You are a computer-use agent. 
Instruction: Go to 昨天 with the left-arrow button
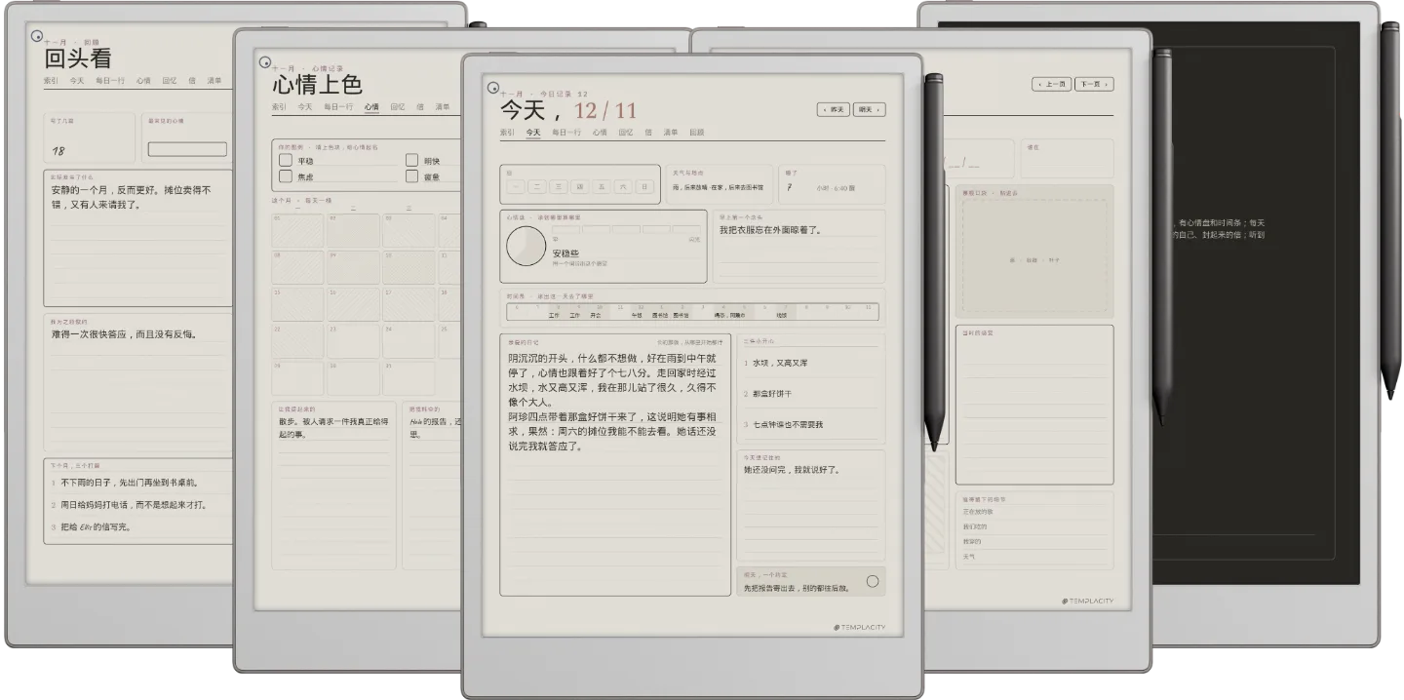[x=834, y=109]
